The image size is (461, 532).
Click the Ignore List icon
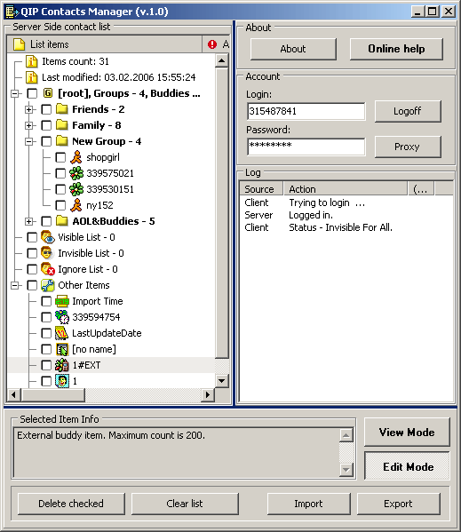(x=47, y=269)
